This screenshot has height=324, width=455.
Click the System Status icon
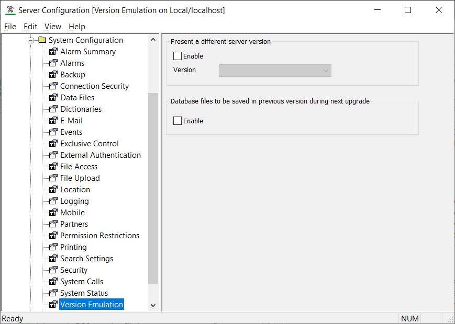click(x=53, y=293)
